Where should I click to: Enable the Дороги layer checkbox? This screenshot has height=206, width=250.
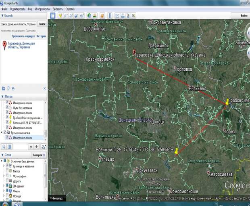coord(7,181)
